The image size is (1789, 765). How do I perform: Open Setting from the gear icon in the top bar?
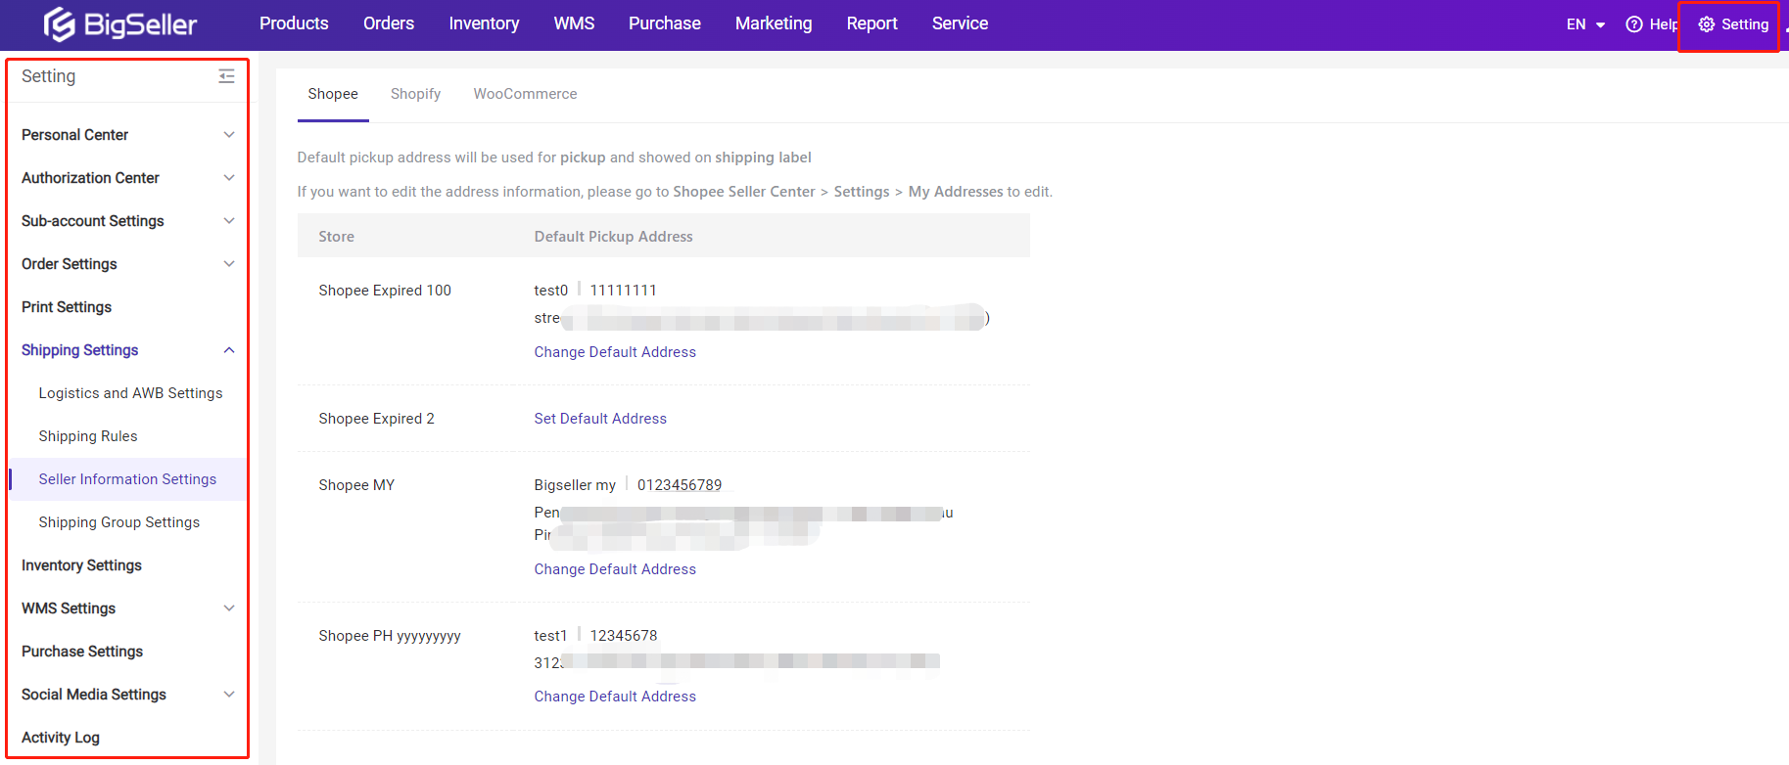(x=1733, y=24)
